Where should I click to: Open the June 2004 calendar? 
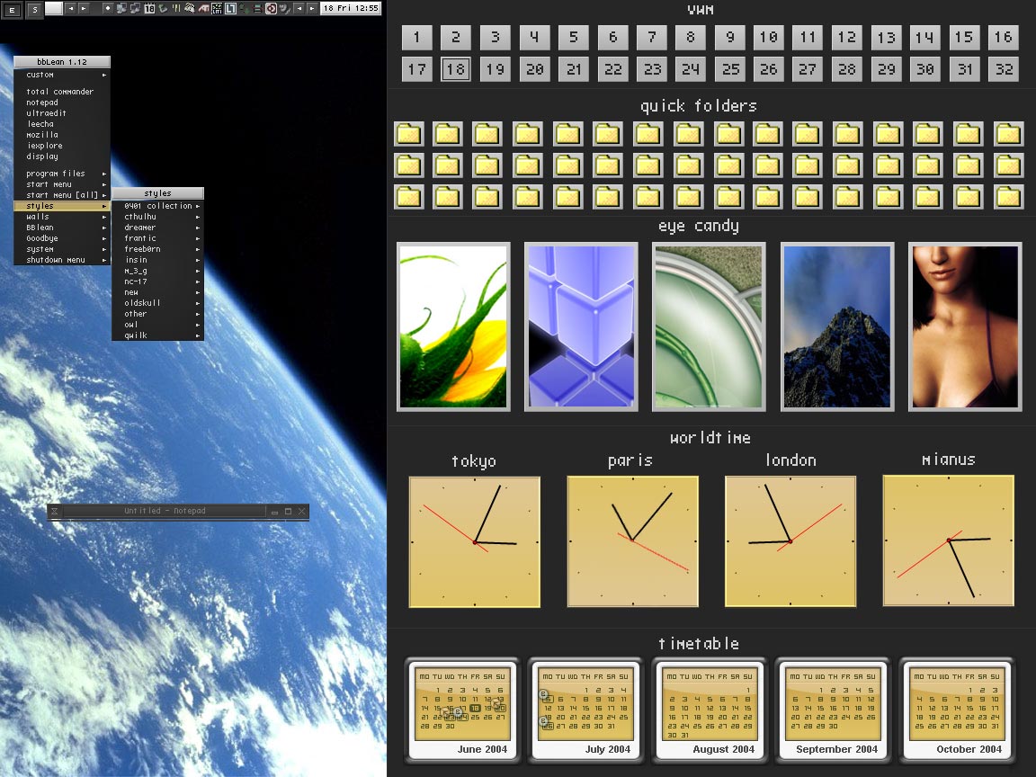pos(462,710)
